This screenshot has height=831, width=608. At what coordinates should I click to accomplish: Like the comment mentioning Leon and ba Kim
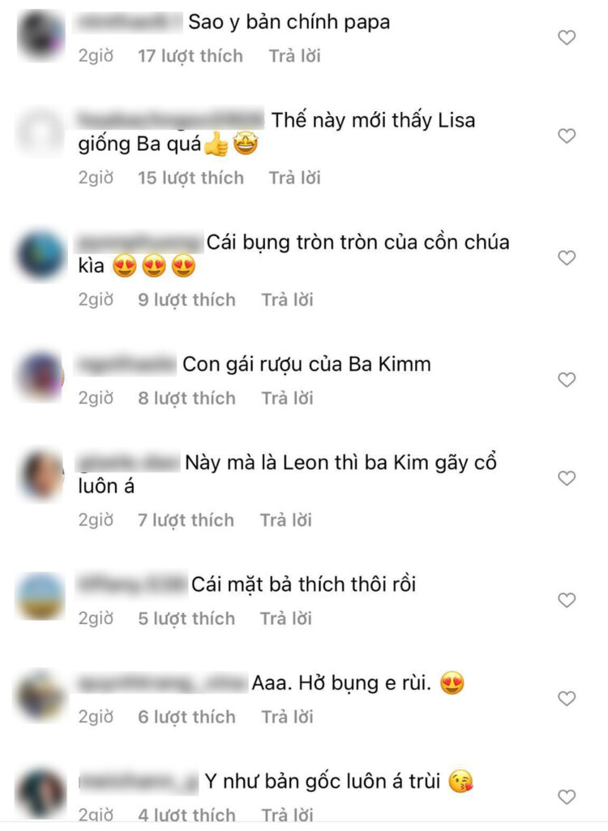tap(567, 479)
